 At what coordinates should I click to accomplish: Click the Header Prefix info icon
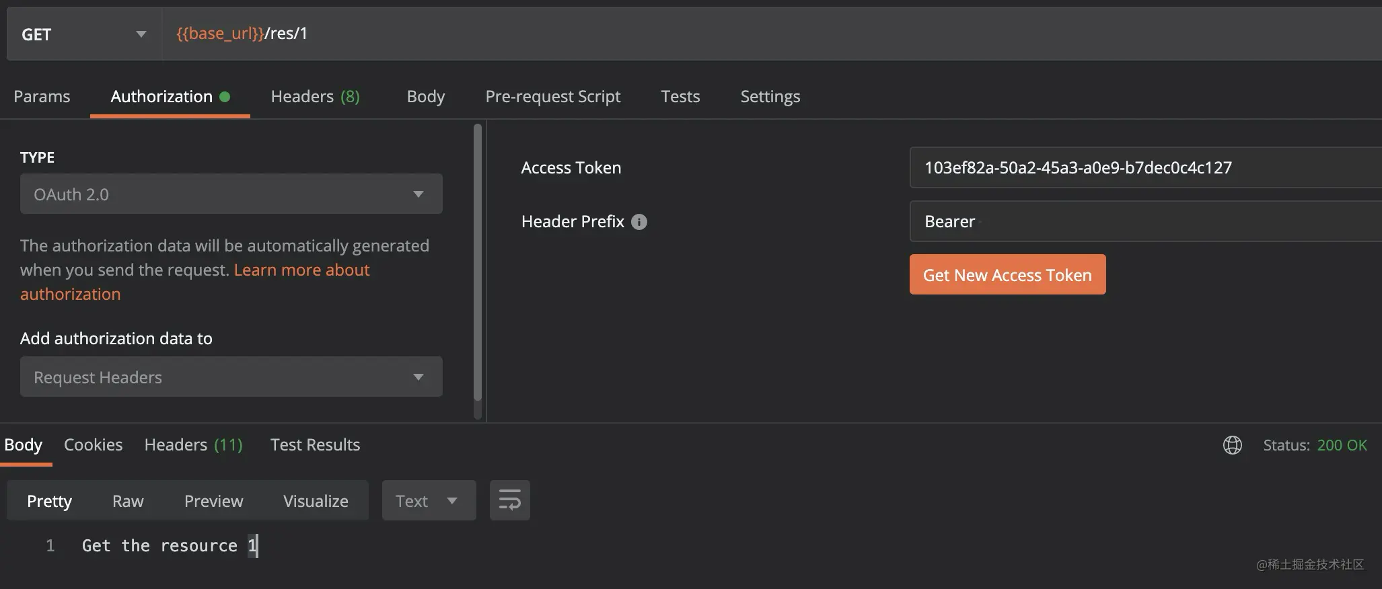pyautogui.click(x=639, y=222)
